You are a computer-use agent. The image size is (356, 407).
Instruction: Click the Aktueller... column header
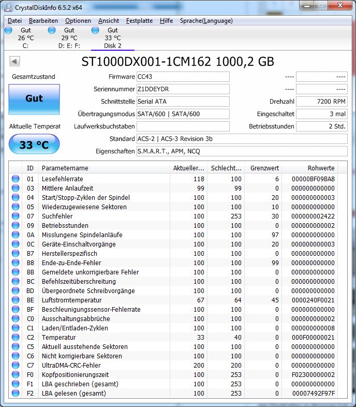tap(189, 168)
